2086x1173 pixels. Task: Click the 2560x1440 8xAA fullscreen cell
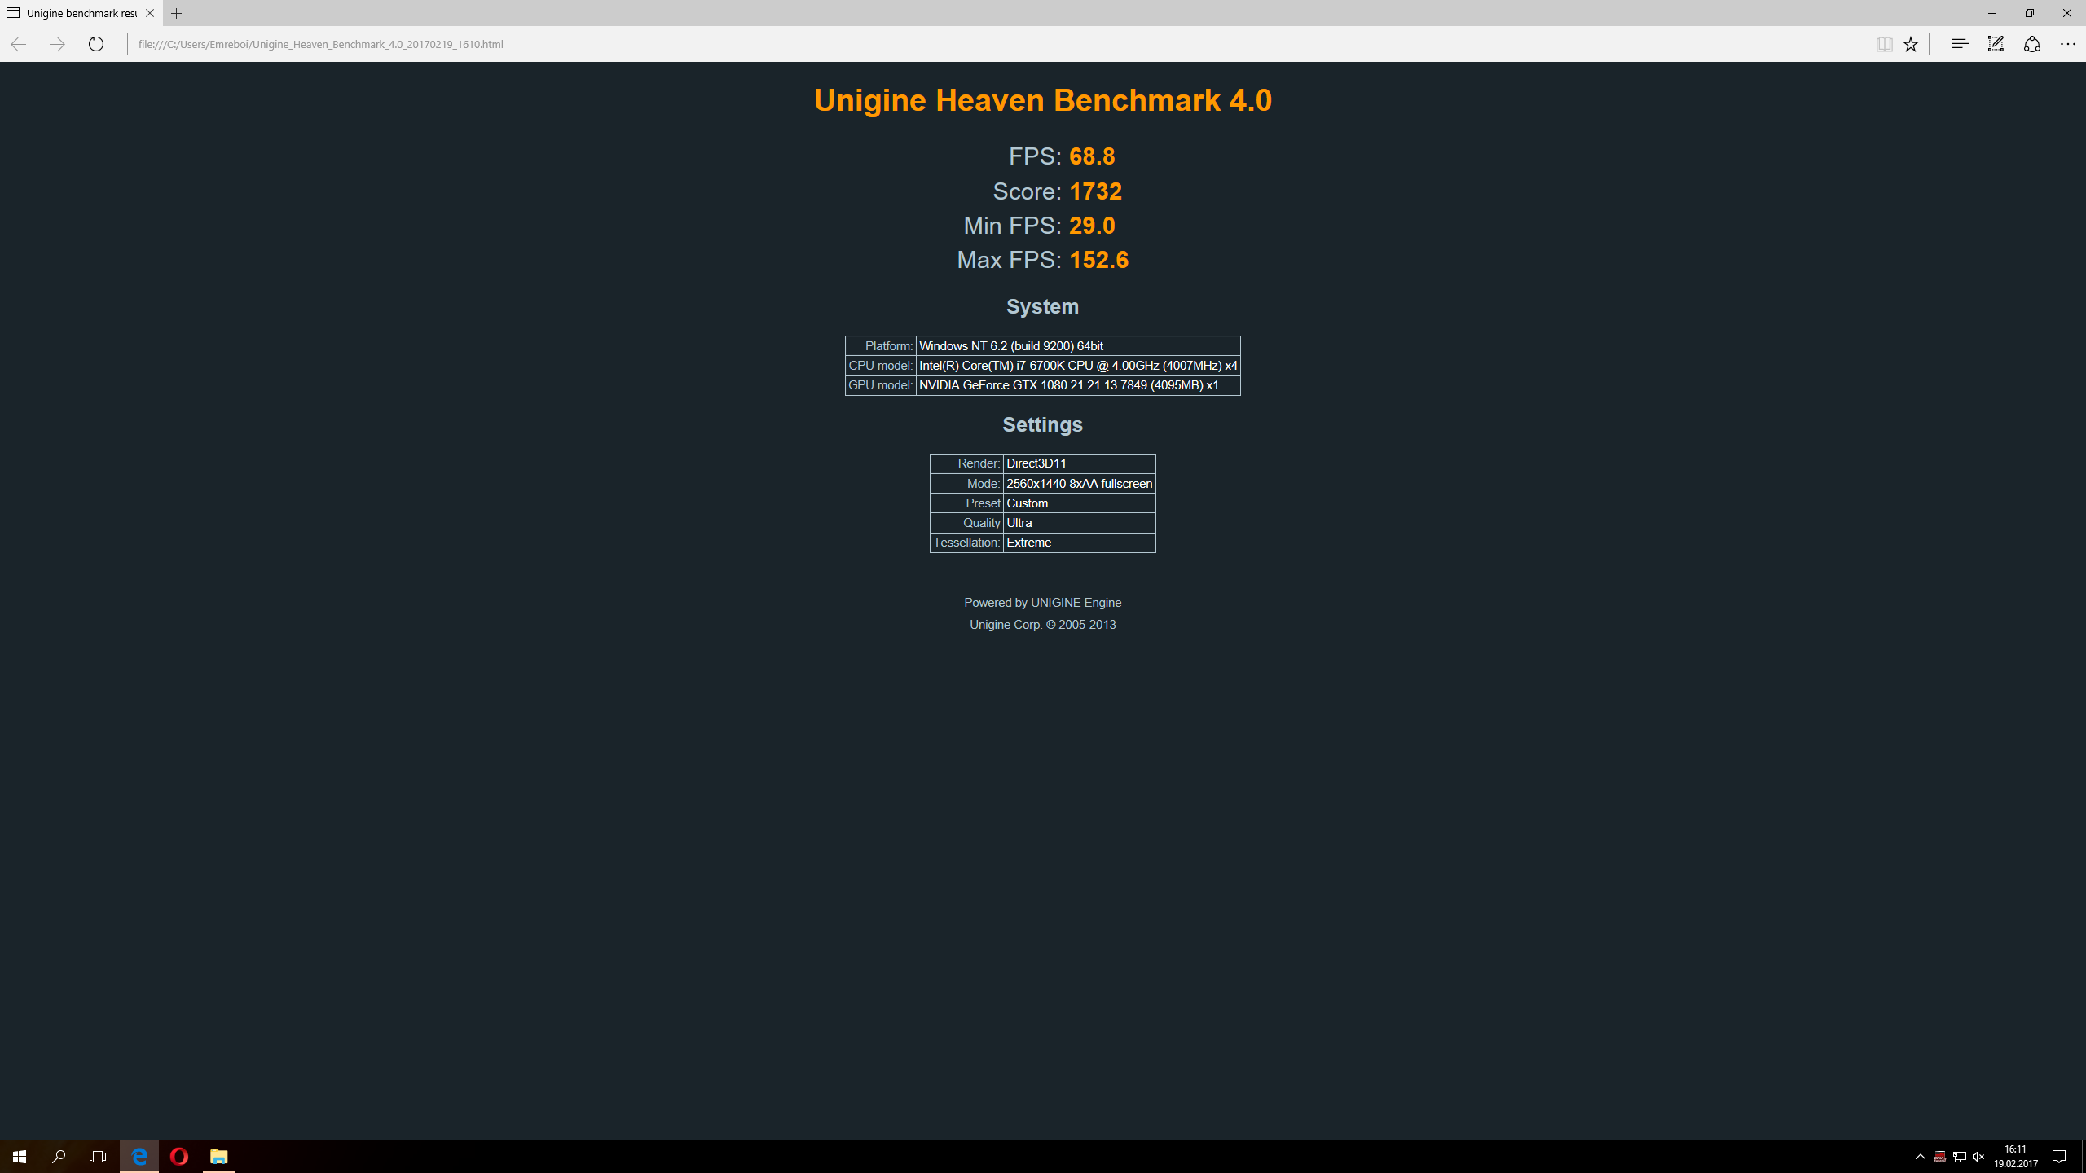pos(1079,484)
